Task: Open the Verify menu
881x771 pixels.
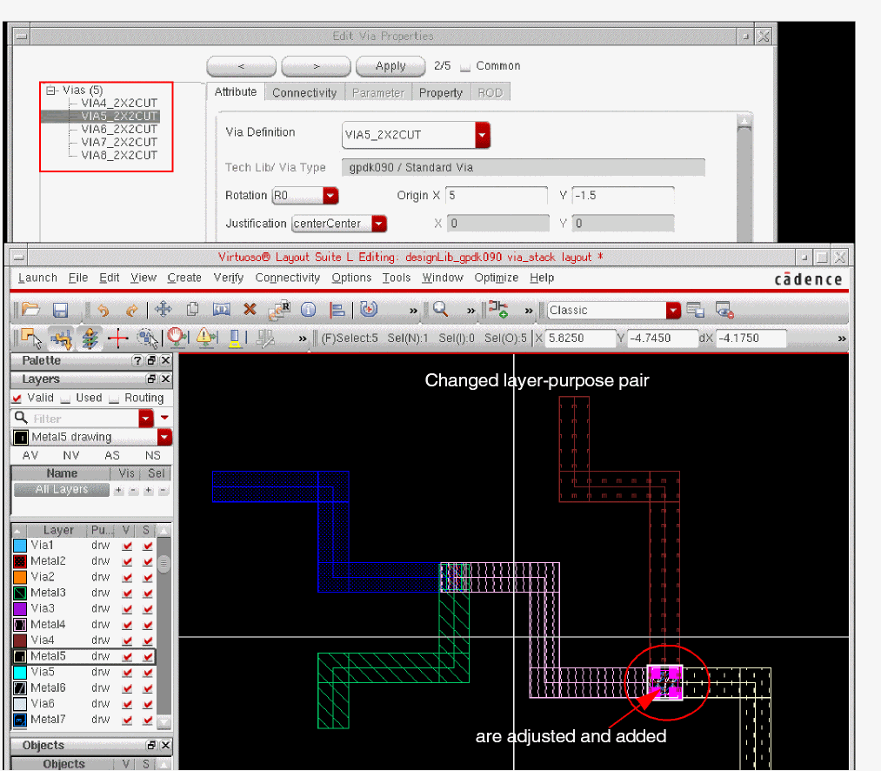Action: pos(228,278)
